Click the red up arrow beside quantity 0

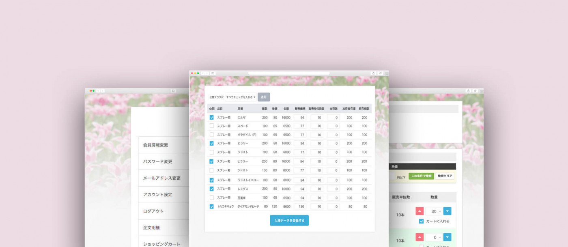pos(420,237)
